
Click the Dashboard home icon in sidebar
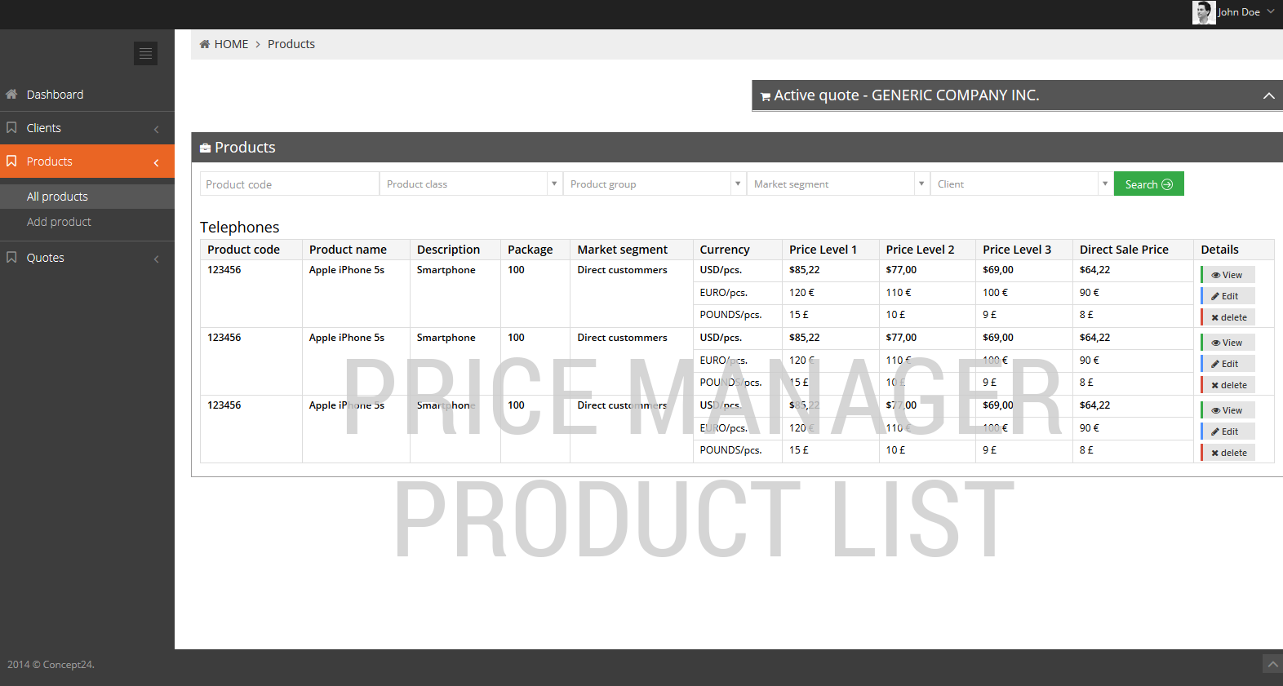(11, 94)
